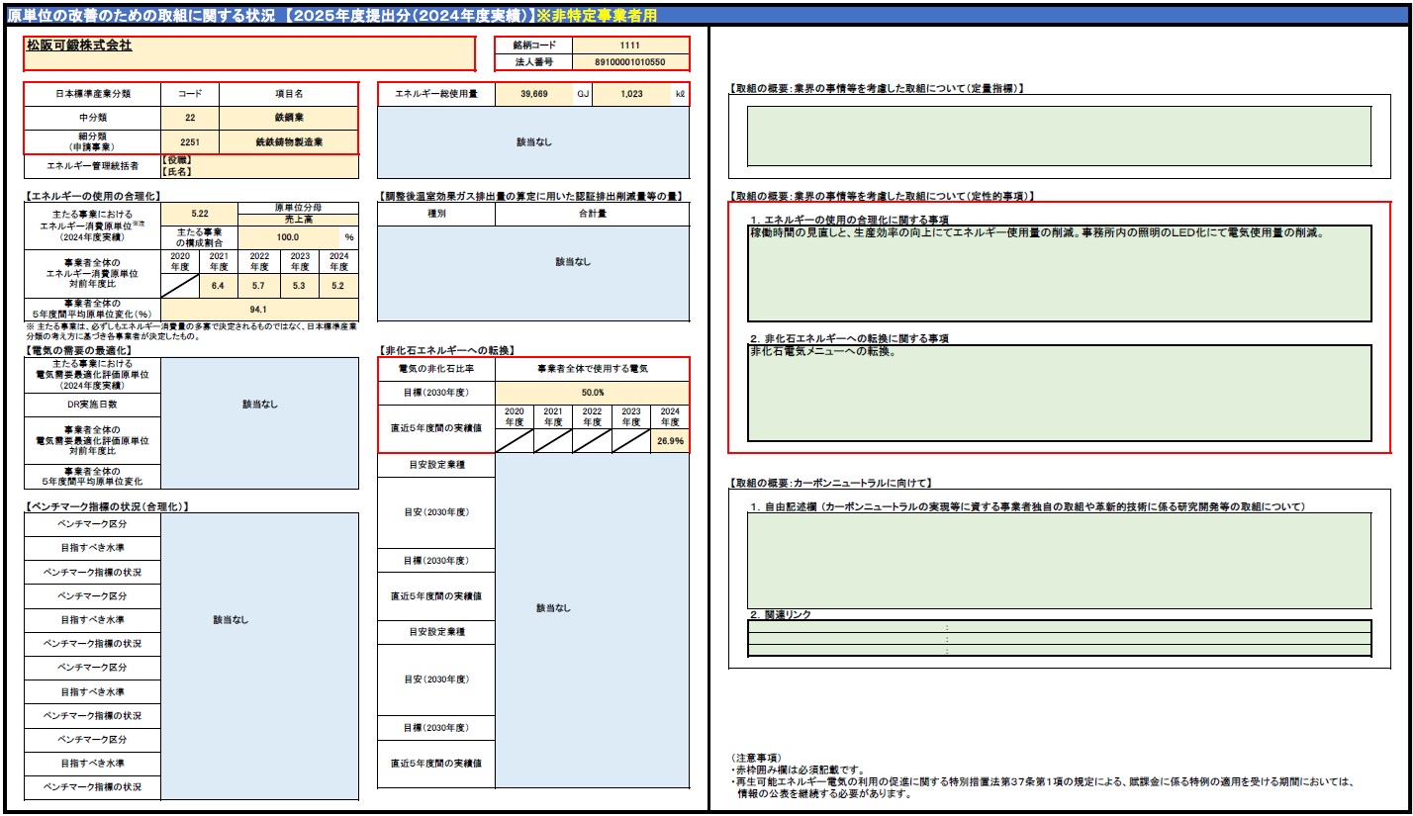The height and width of the screenshot is (816, 1413).
Task: Click the 法人番号 value cell
Action: point(629,62)
